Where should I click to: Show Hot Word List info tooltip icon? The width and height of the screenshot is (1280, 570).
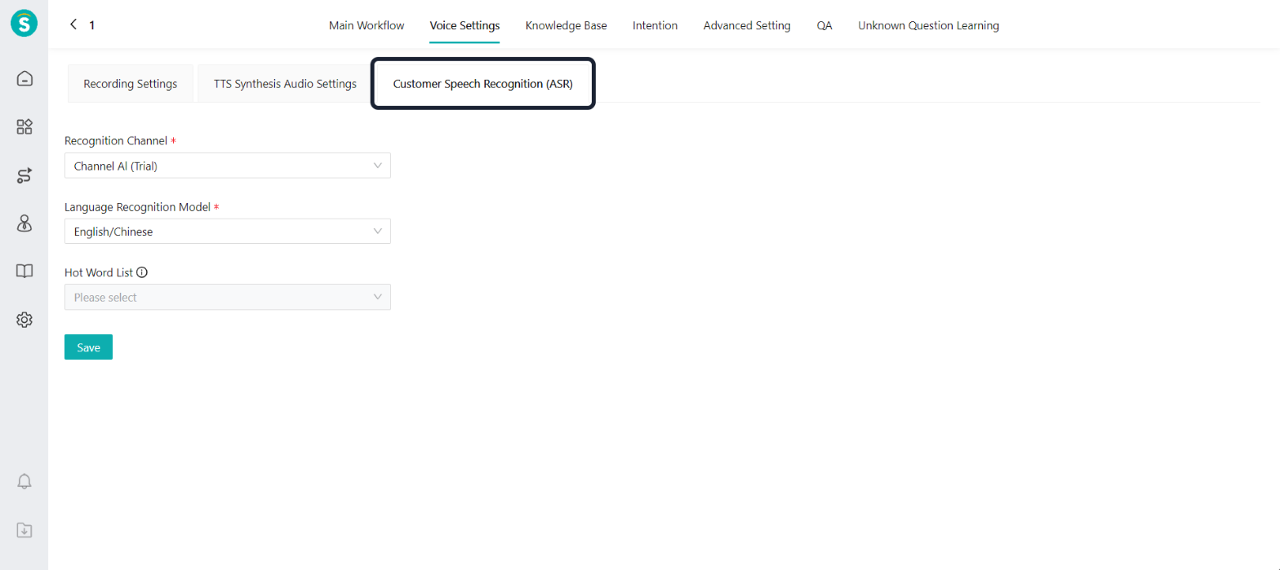(142, 272)
